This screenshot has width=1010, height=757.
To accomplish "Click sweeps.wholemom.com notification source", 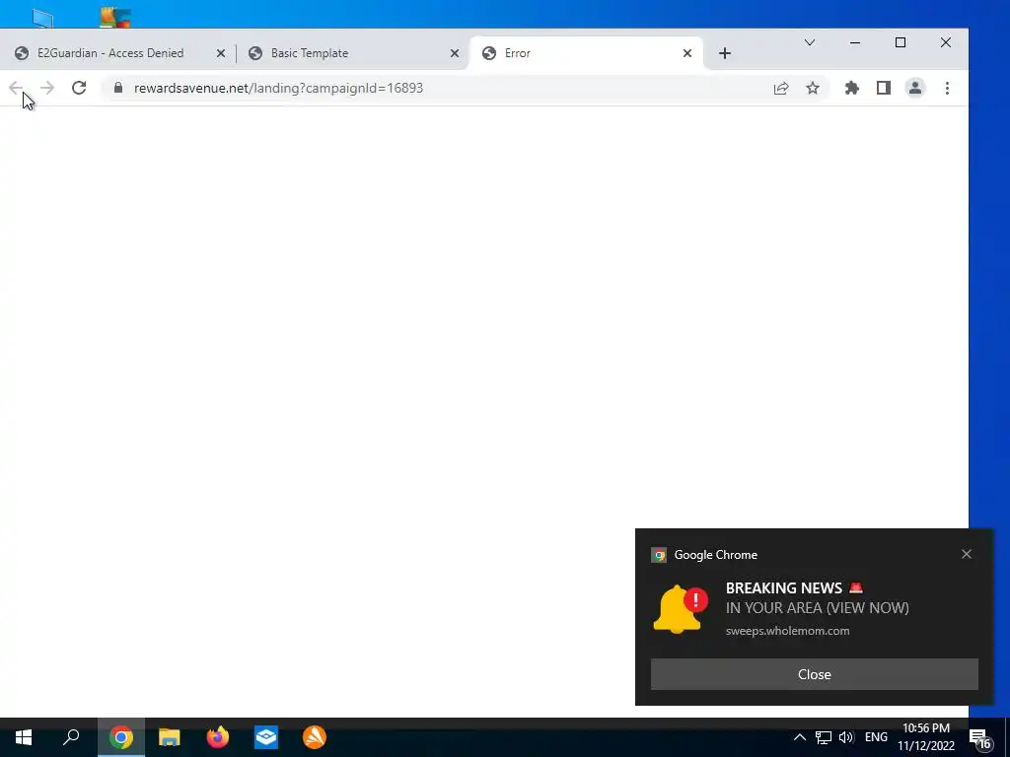I will pyautogui.click(x=787, y=631).
